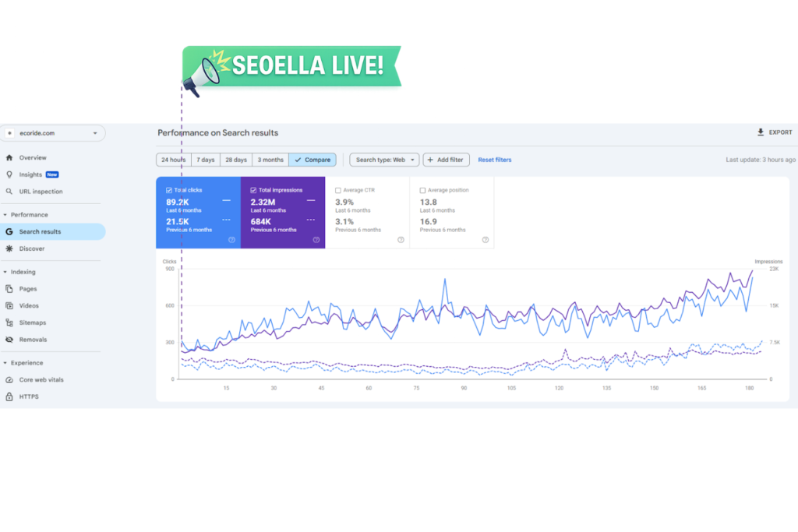Viewport: 798px width, 532px height.
Task: Click Core web vitals gauge icon
Action: pyautogui.click(x=9, y=380)
